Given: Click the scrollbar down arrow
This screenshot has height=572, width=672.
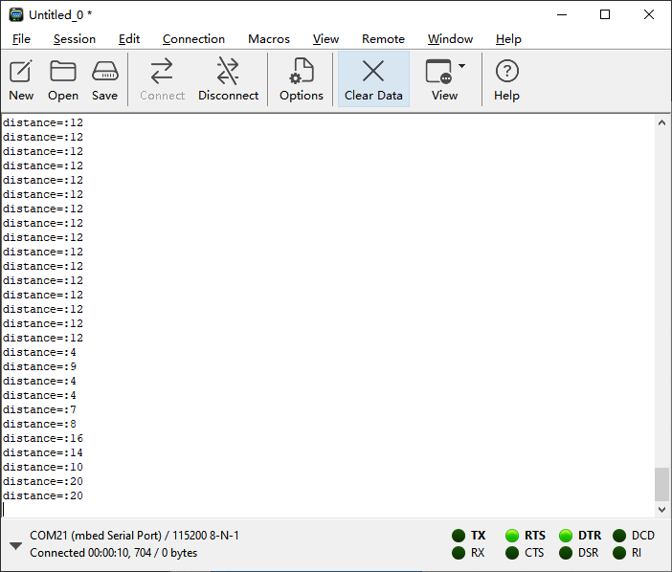Looking at the screenshot, I should (661, 510).
